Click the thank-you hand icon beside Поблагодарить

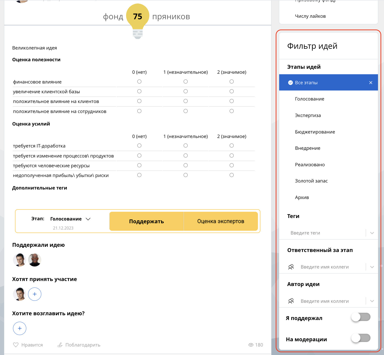click(60, 345)
